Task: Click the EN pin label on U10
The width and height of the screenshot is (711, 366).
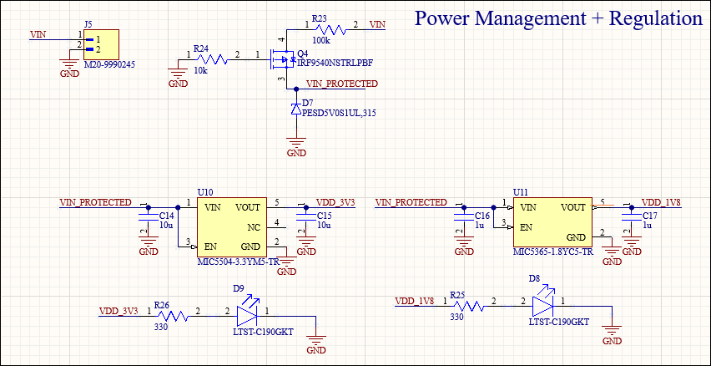Action: pos(210,247)
